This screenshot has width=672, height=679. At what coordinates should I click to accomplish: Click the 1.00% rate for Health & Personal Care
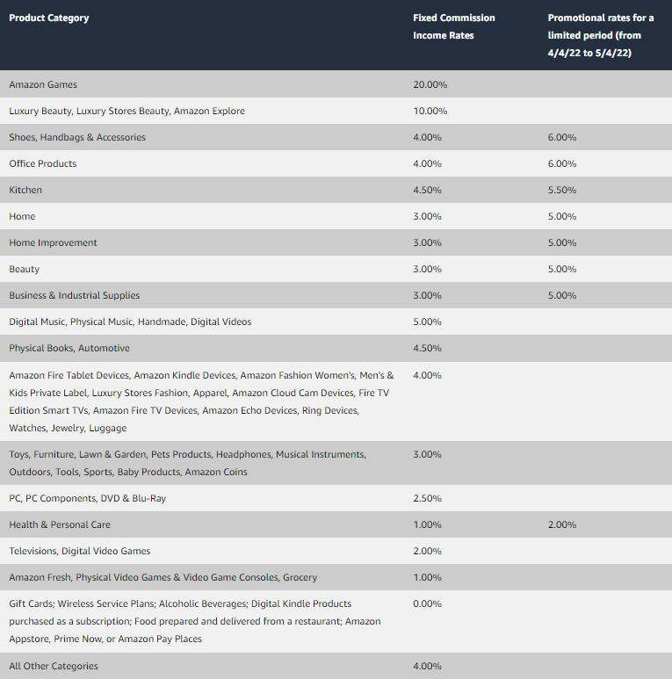click(427, 524)
